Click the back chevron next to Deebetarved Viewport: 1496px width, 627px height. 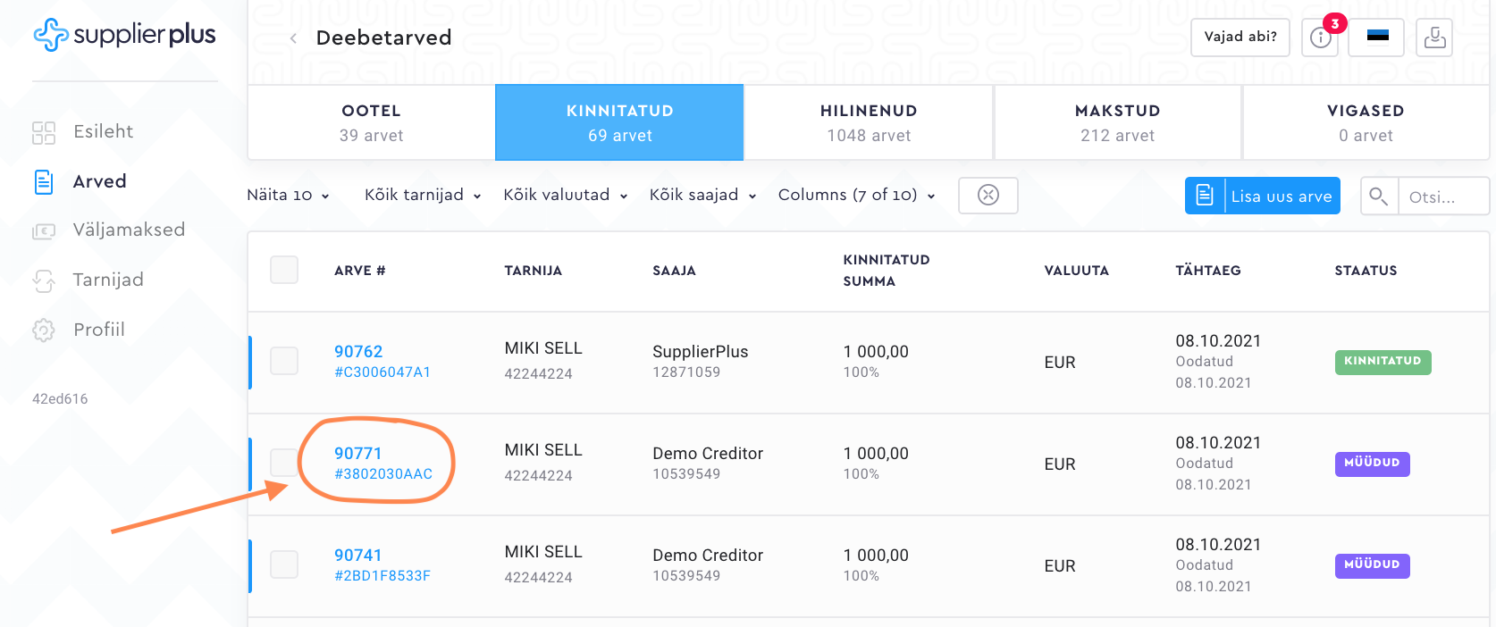[293, 38]
